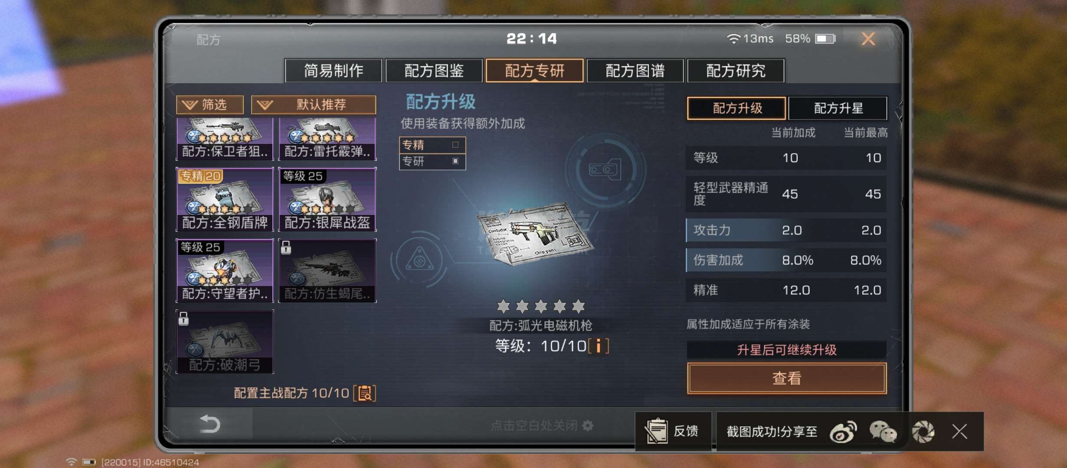
Task: Share screenshot to WeChat
Action: point(883,432)
